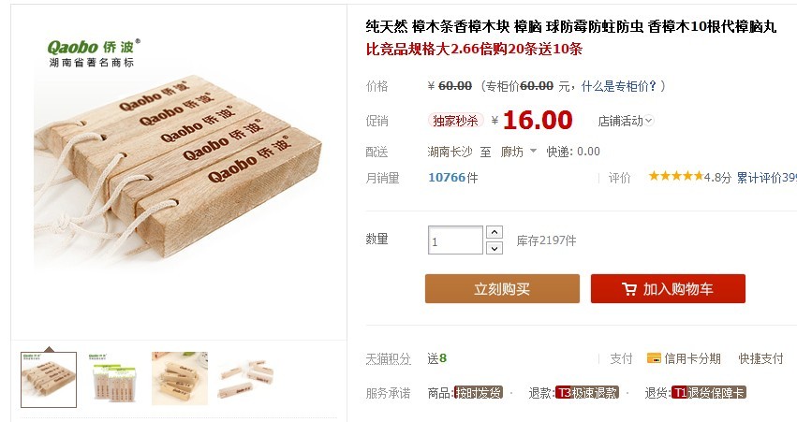Click the credit card installment icon

point(653,358)
